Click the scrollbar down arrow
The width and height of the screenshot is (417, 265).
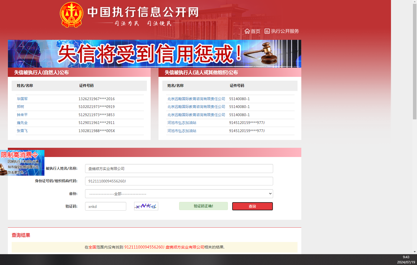click(x=415, y=252)
